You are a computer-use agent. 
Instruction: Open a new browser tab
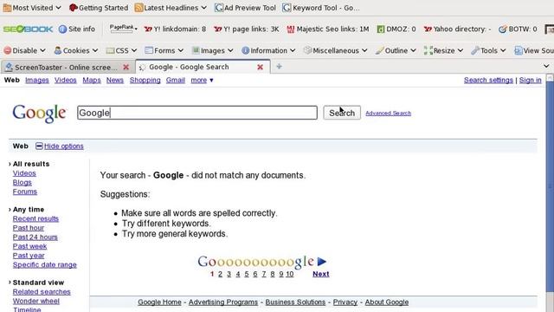279,67
